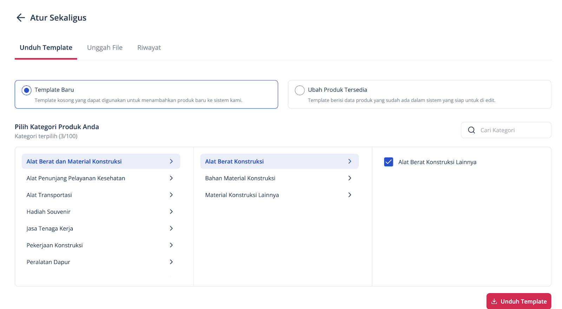Image resolution: width=562 pixels, height=309 pixels.
Task: Select the Alat Berat Konstruksi subcategory
Action: click(280, 161)
